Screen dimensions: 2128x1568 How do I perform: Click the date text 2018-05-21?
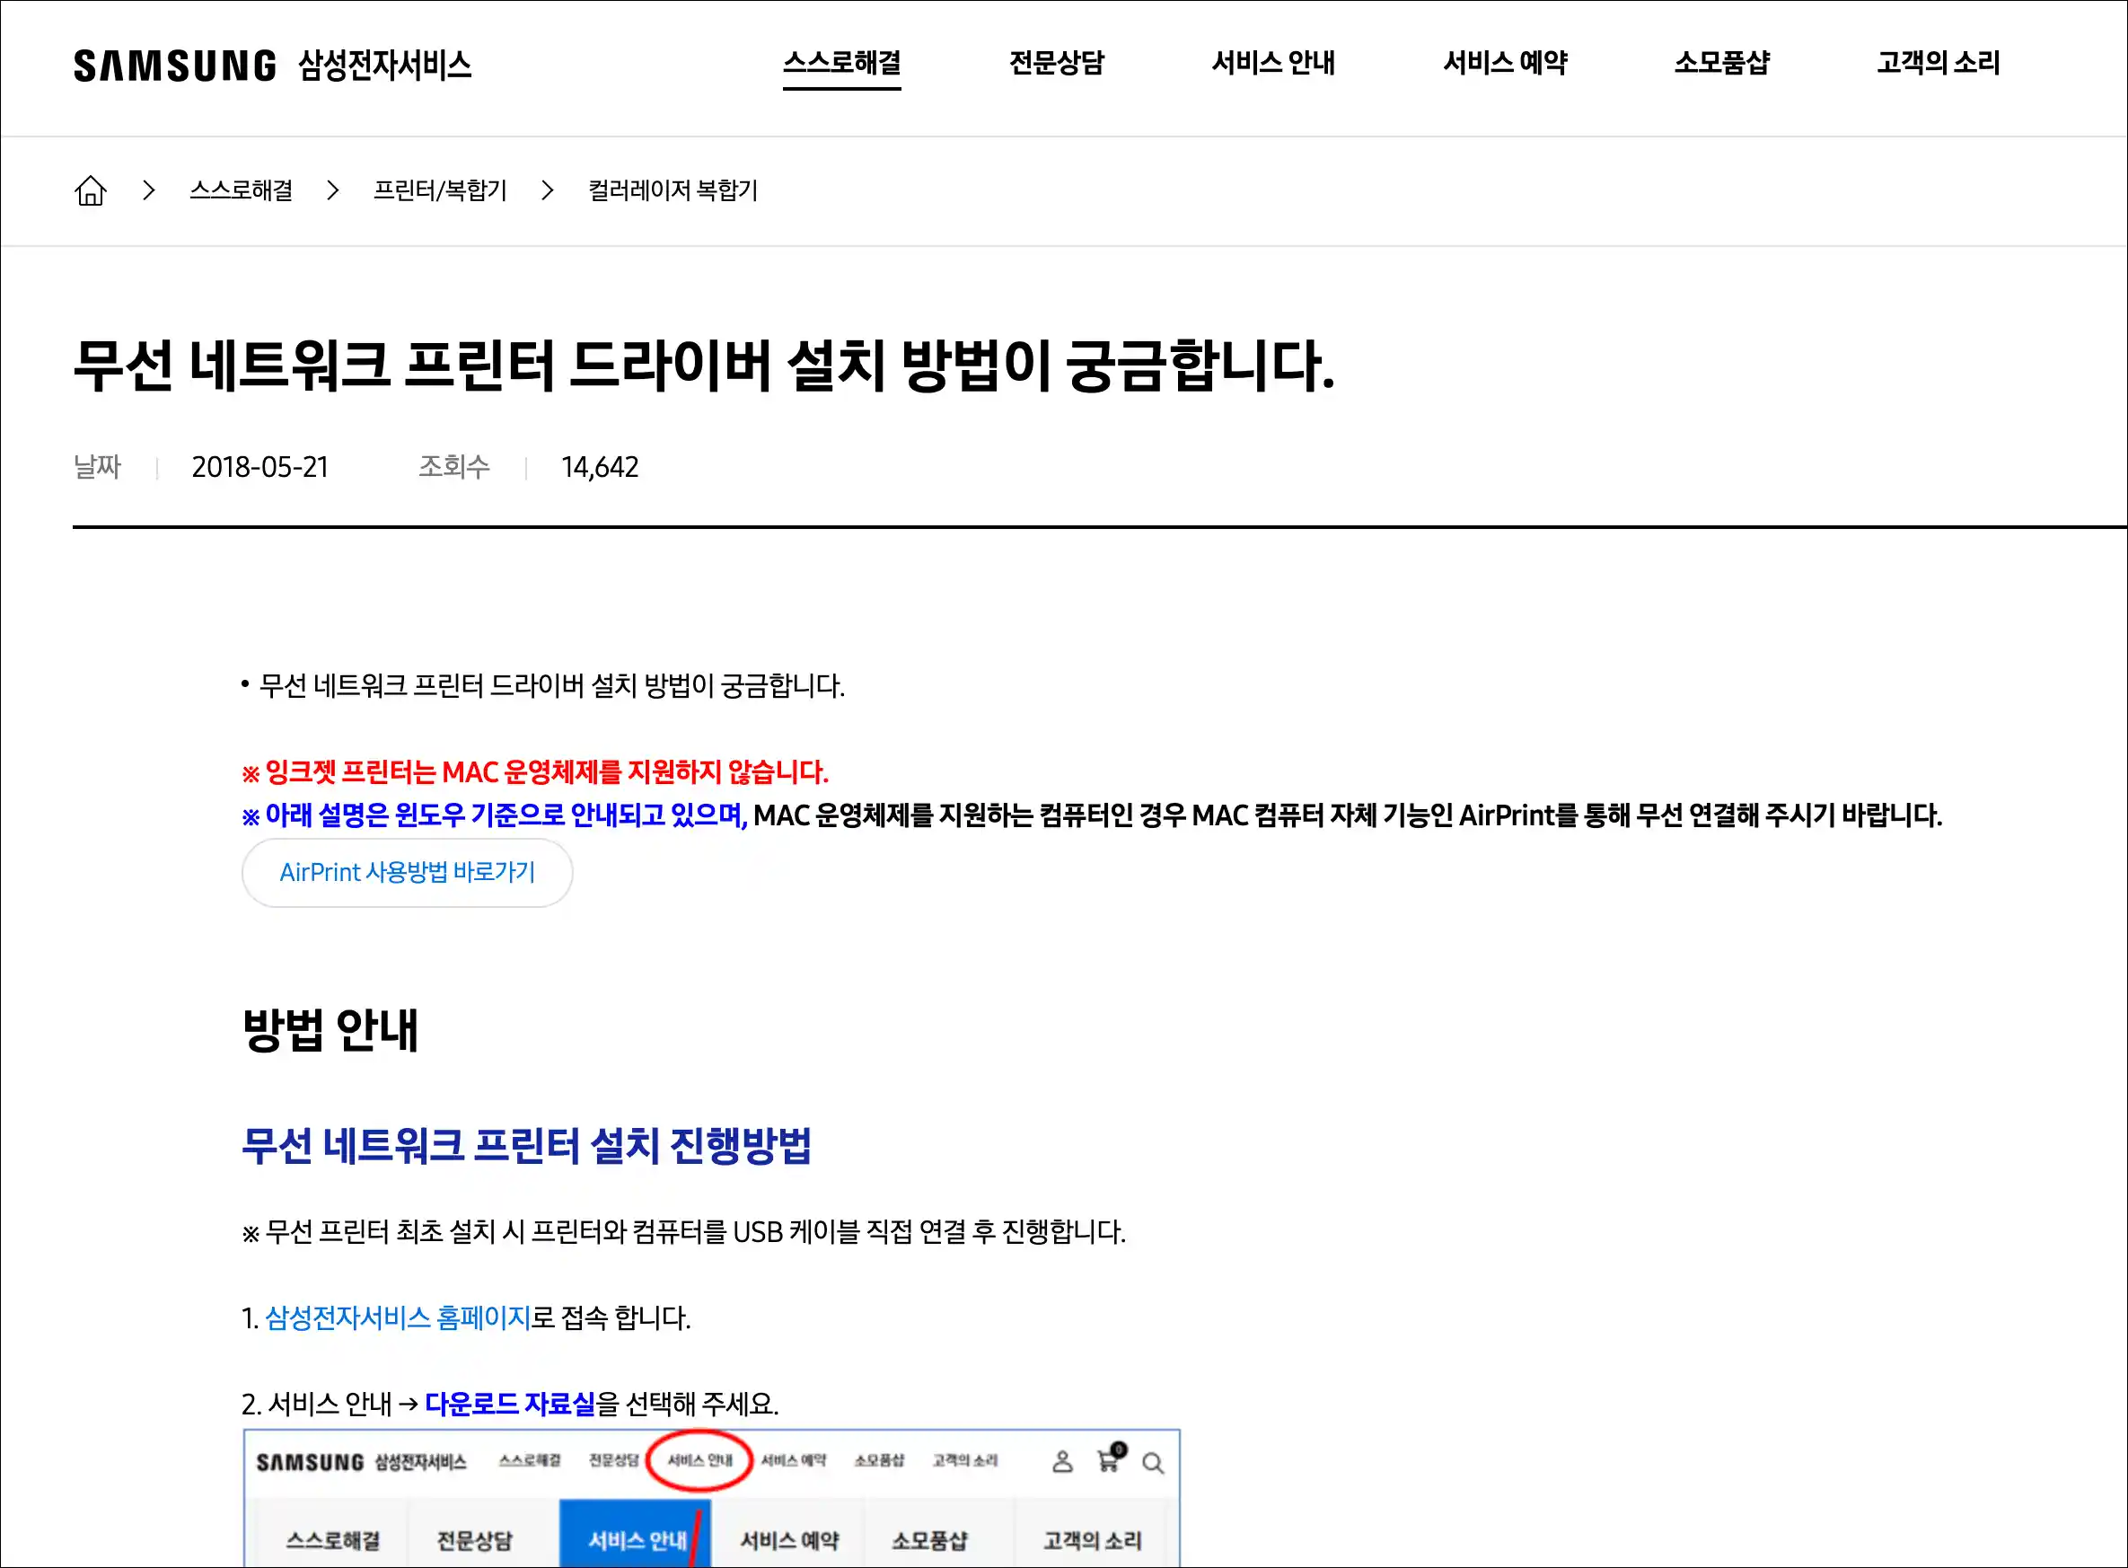(x=260, y=467)
